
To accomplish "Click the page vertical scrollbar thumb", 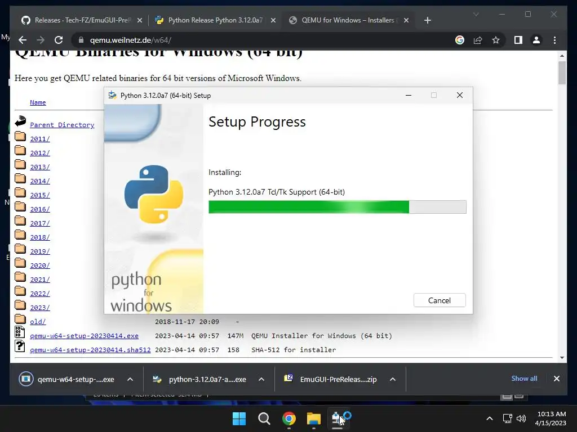I will 562,73.
